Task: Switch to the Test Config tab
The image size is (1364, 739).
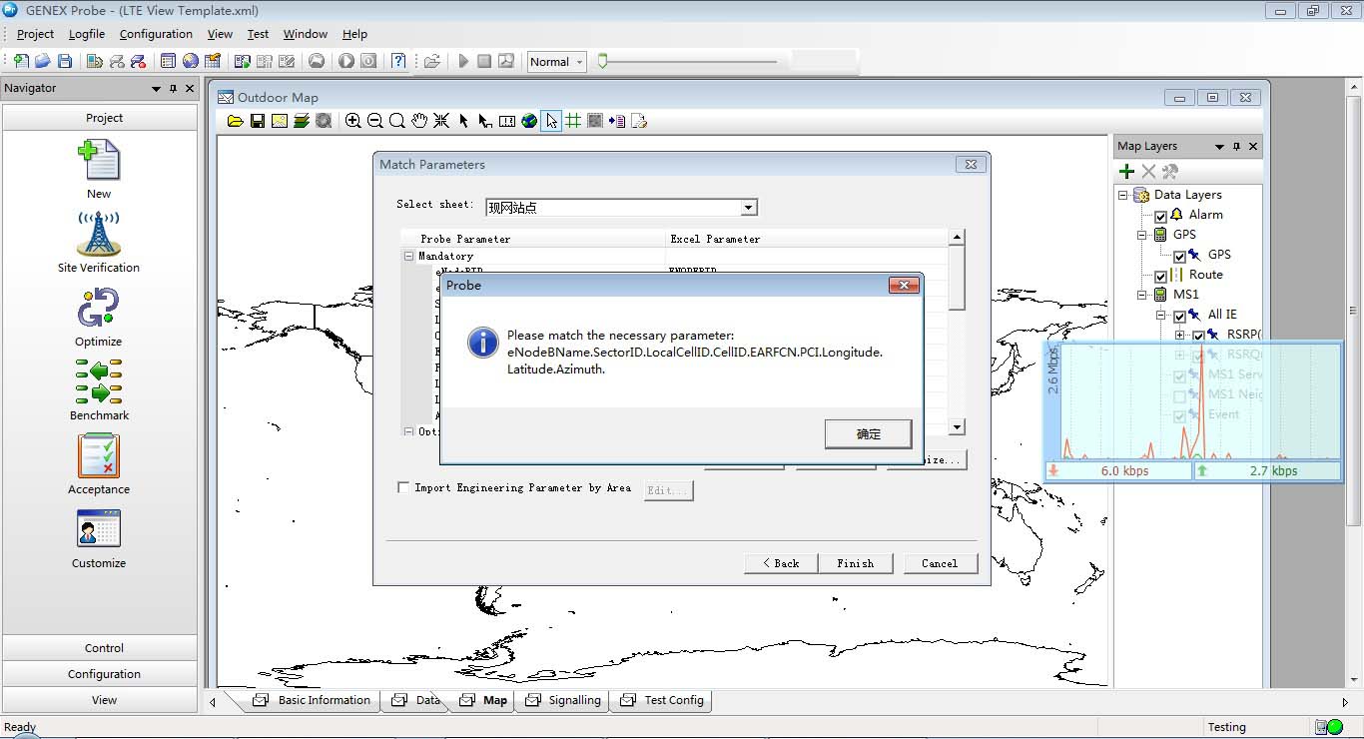Action: pyautogui.click(x=663, y=700)
